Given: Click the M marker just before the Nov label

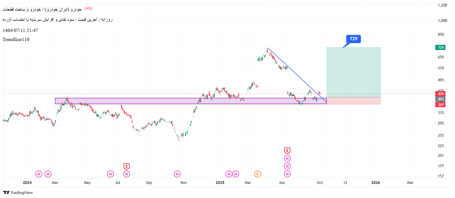Looking at the screenshot, I should (x=177, y=174).
